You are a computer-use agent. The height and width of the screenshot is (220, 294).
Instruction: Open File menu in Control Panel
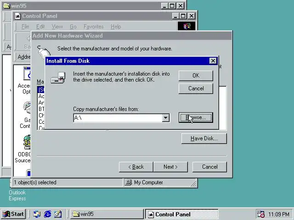tap(25, 27)
